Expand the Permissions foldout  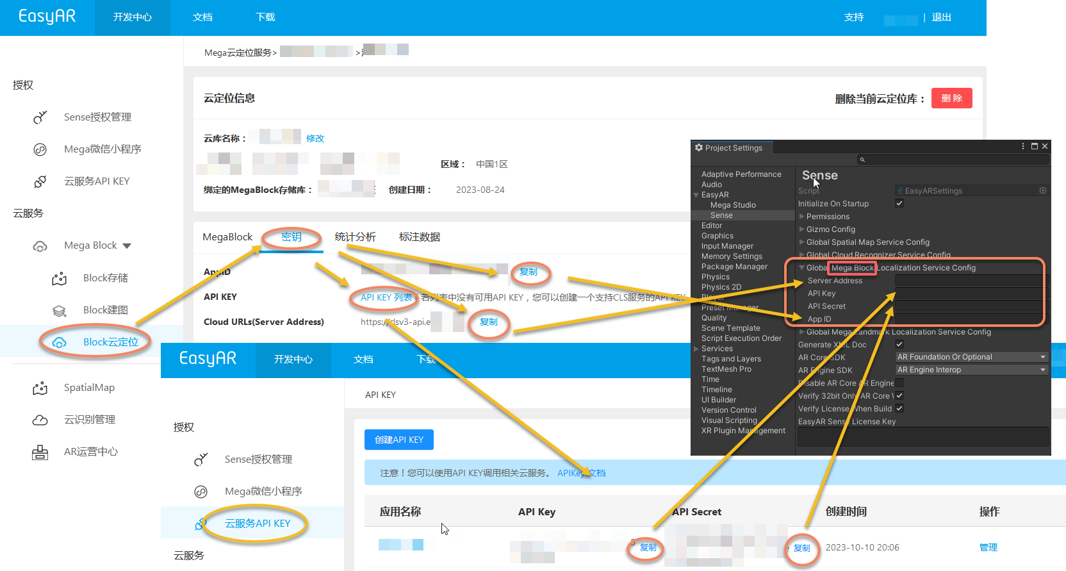(x=801, y=216)
